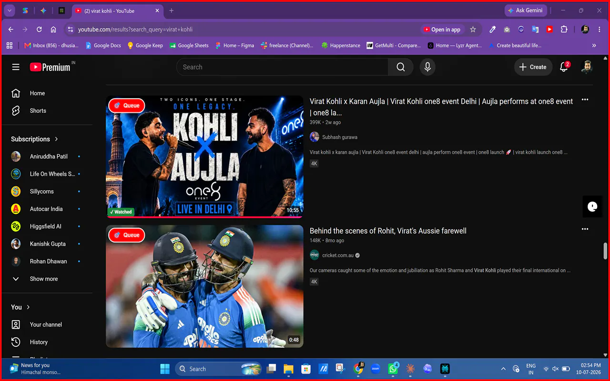Add Kohli x Aujla video to Queue
The width and height of the screenshot is (610, 381).
(127, 106)
